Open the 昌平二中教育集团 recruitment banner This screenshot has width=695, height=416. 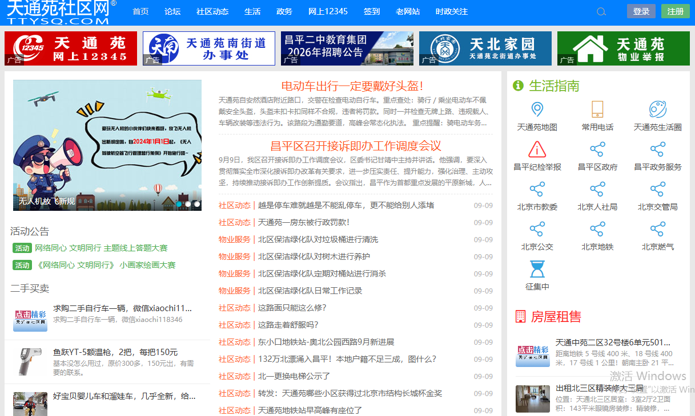347,48
